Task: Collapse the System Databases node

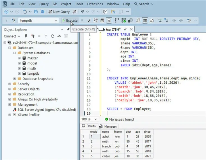Action: [14, 53]
